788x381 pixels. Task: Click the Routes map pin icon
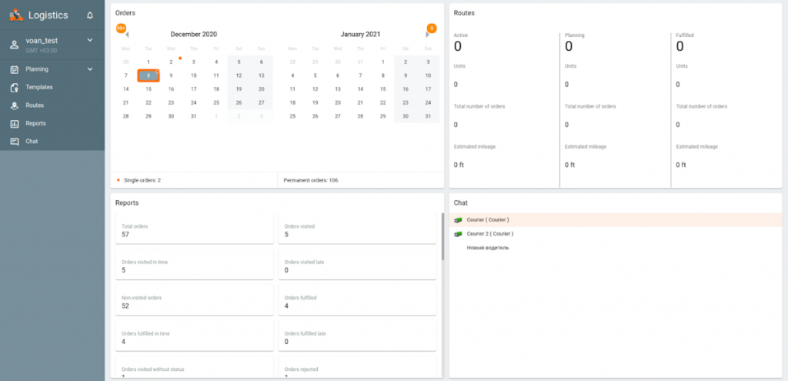point(14,105)
